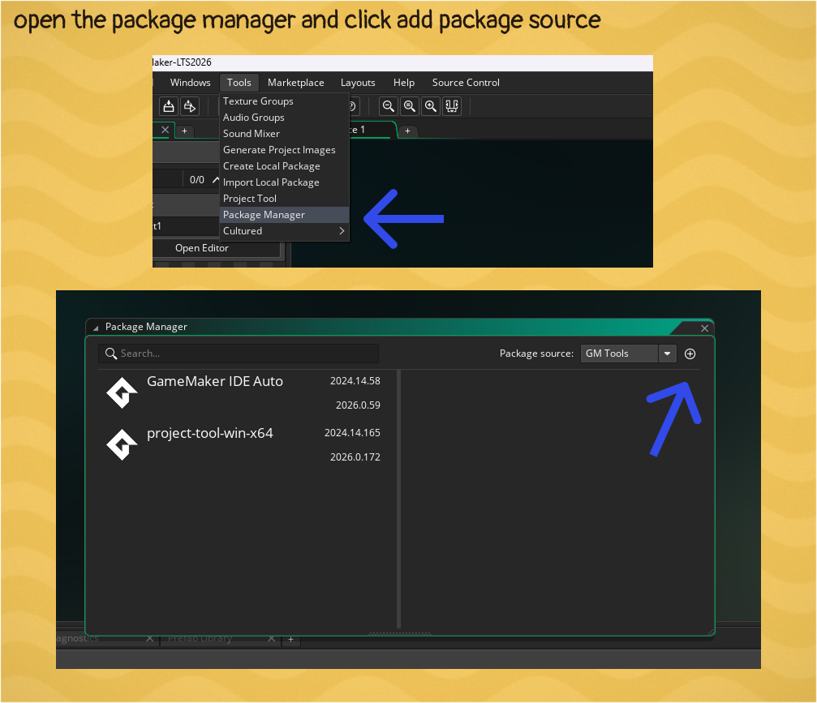Click the GameMaker IDE Auto package logo
This screenshot has height=703, width=817.
(x=122, y=392)
